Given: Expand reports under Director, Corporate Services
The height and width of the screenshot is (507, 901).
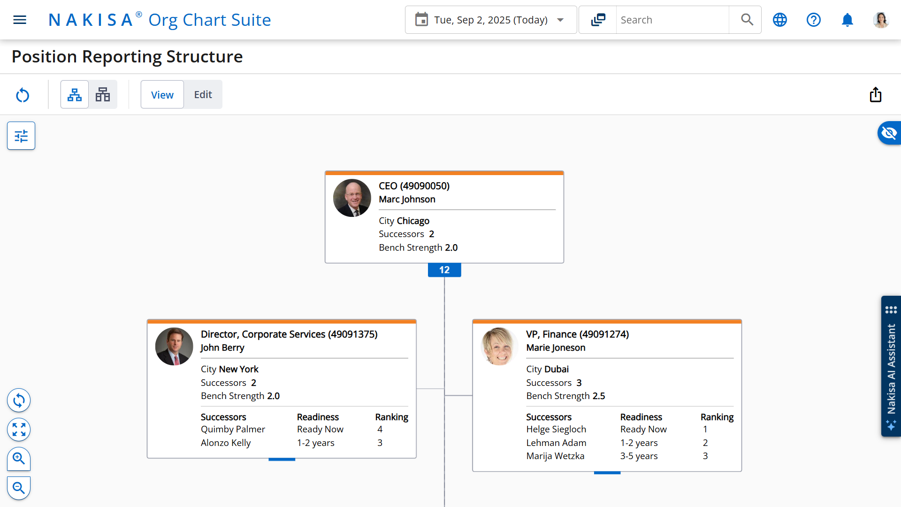Looking at the screenshot, I should (x=282, y=460).
